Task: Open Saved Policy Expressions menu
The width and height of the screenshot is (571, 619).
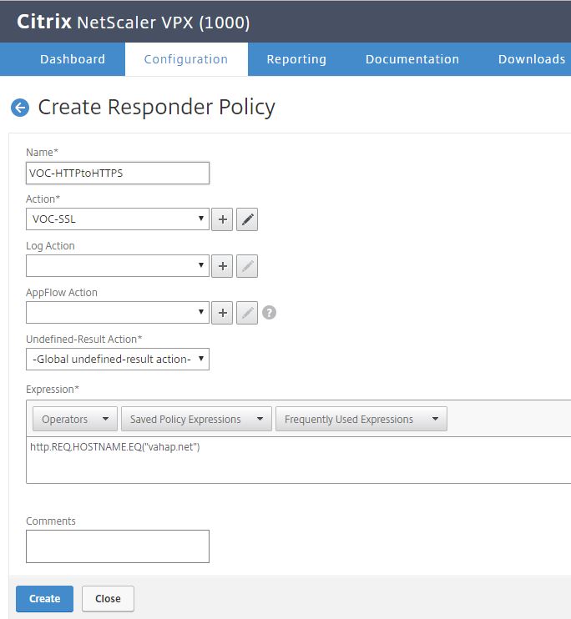Action: point(196,419)
